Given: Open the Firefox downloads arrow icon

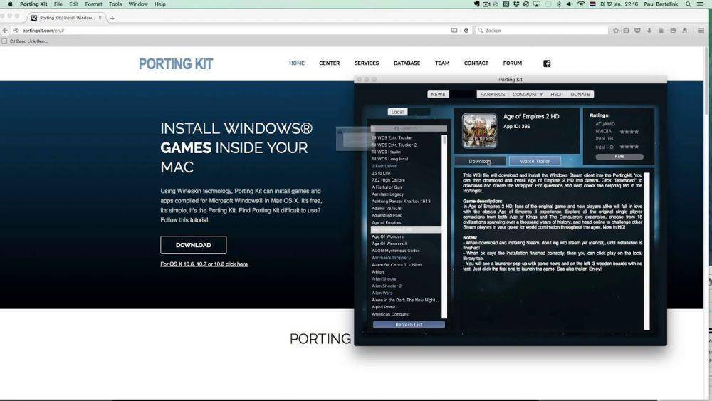Looking at the screenshot, I should click(649, 31).
